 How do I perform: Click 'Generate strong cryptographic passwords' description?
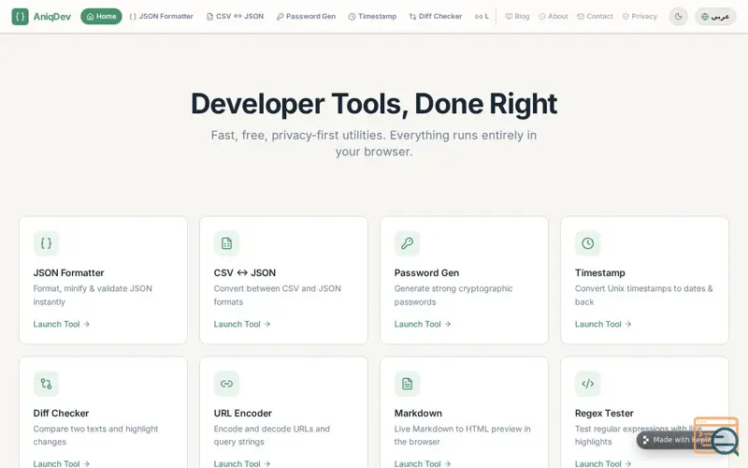[x=453, y=295]
